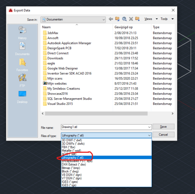This screenshot has width=195, height=194.
Task: Choose DXX Extract (*.dxx) file type
Action: click(106, 164)
